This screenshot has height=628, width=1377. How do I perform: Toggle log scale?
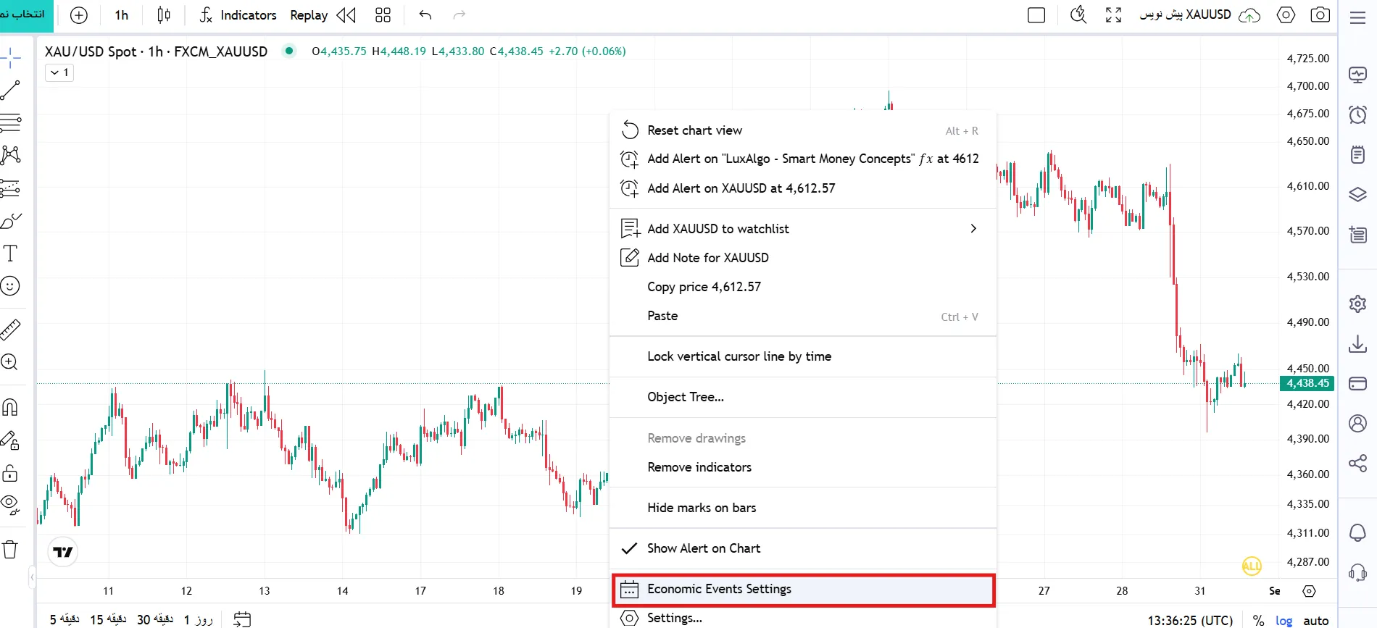click(1284, 620)
